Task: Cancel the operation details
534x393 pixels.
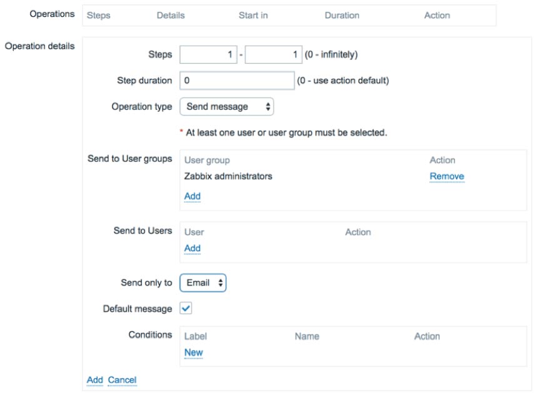Action: [123, 380]
